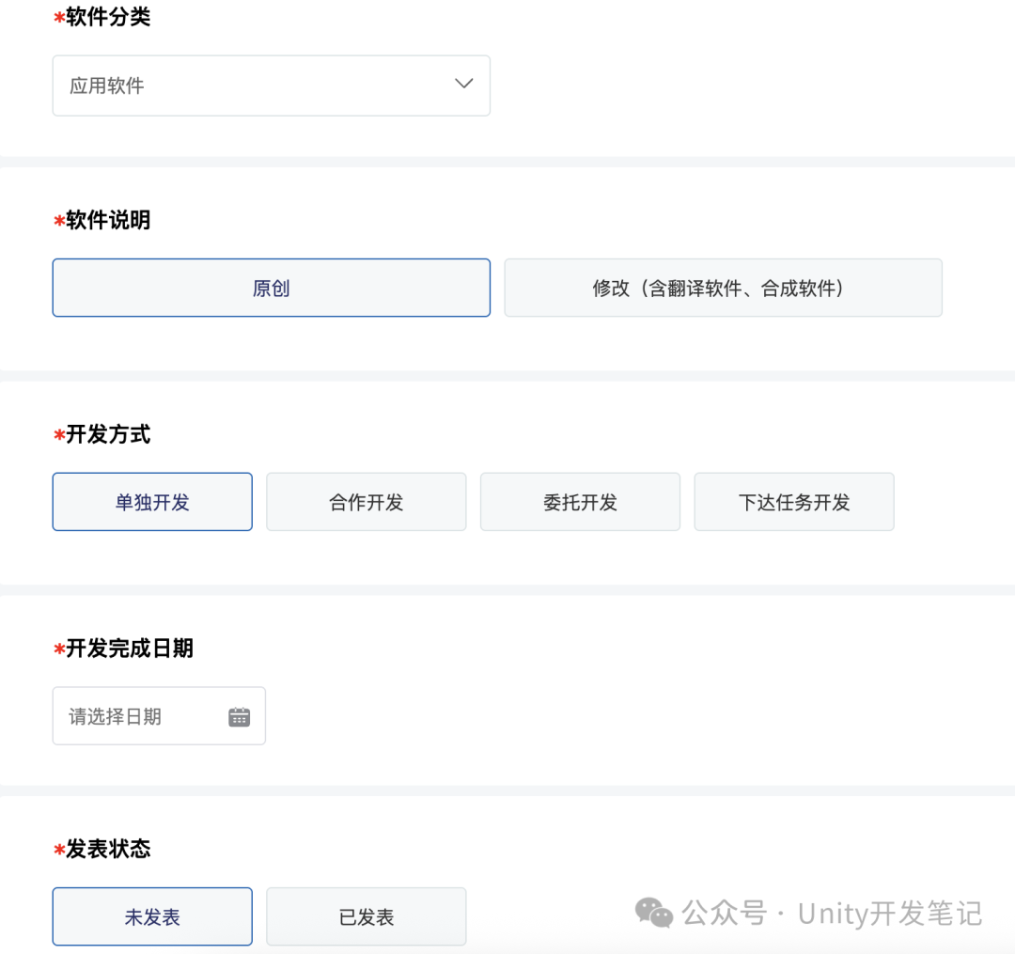Choose 合作开发 development method

pos(367,502)
